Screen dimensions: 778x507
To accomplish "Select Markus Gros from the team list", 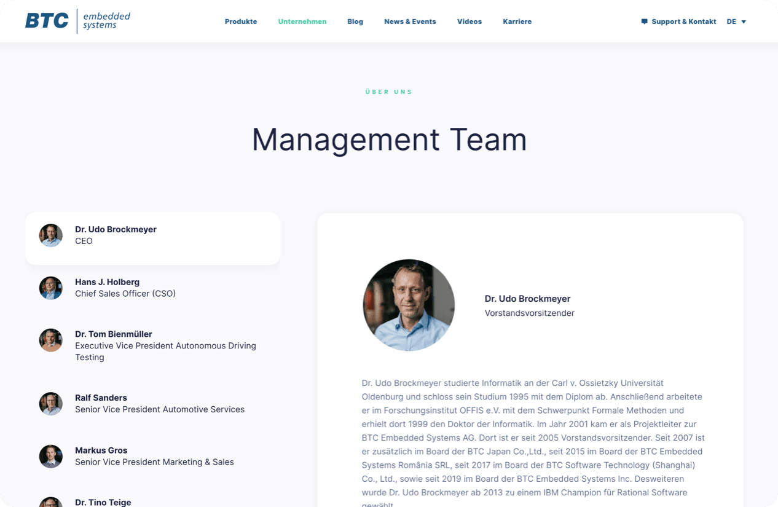I will (153, 456).
